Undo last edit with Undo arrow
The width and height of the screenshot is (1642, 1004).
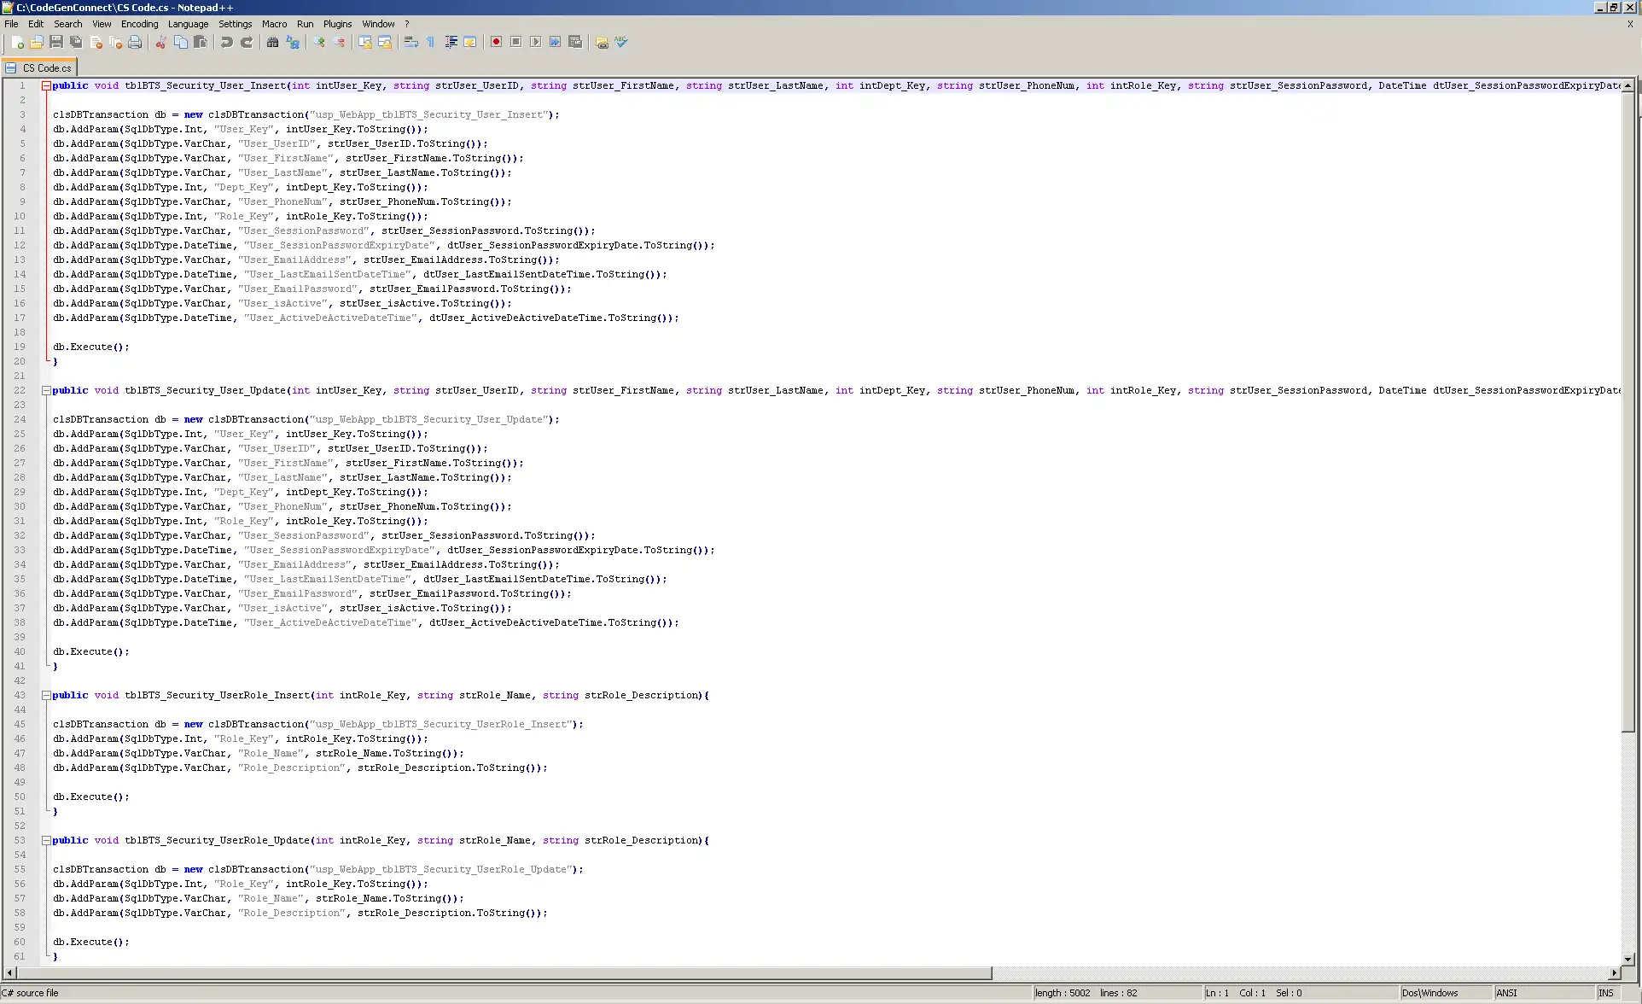[x=226, y=43]
